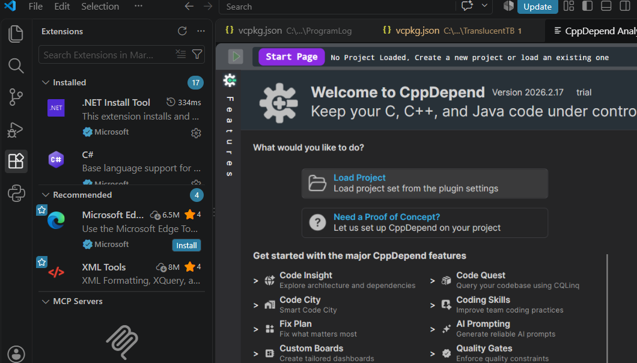Image resolution: width=637 pixels, height=363 pixels.
Task: Toggle secondary side bar visibility
Action: (625, 6)
